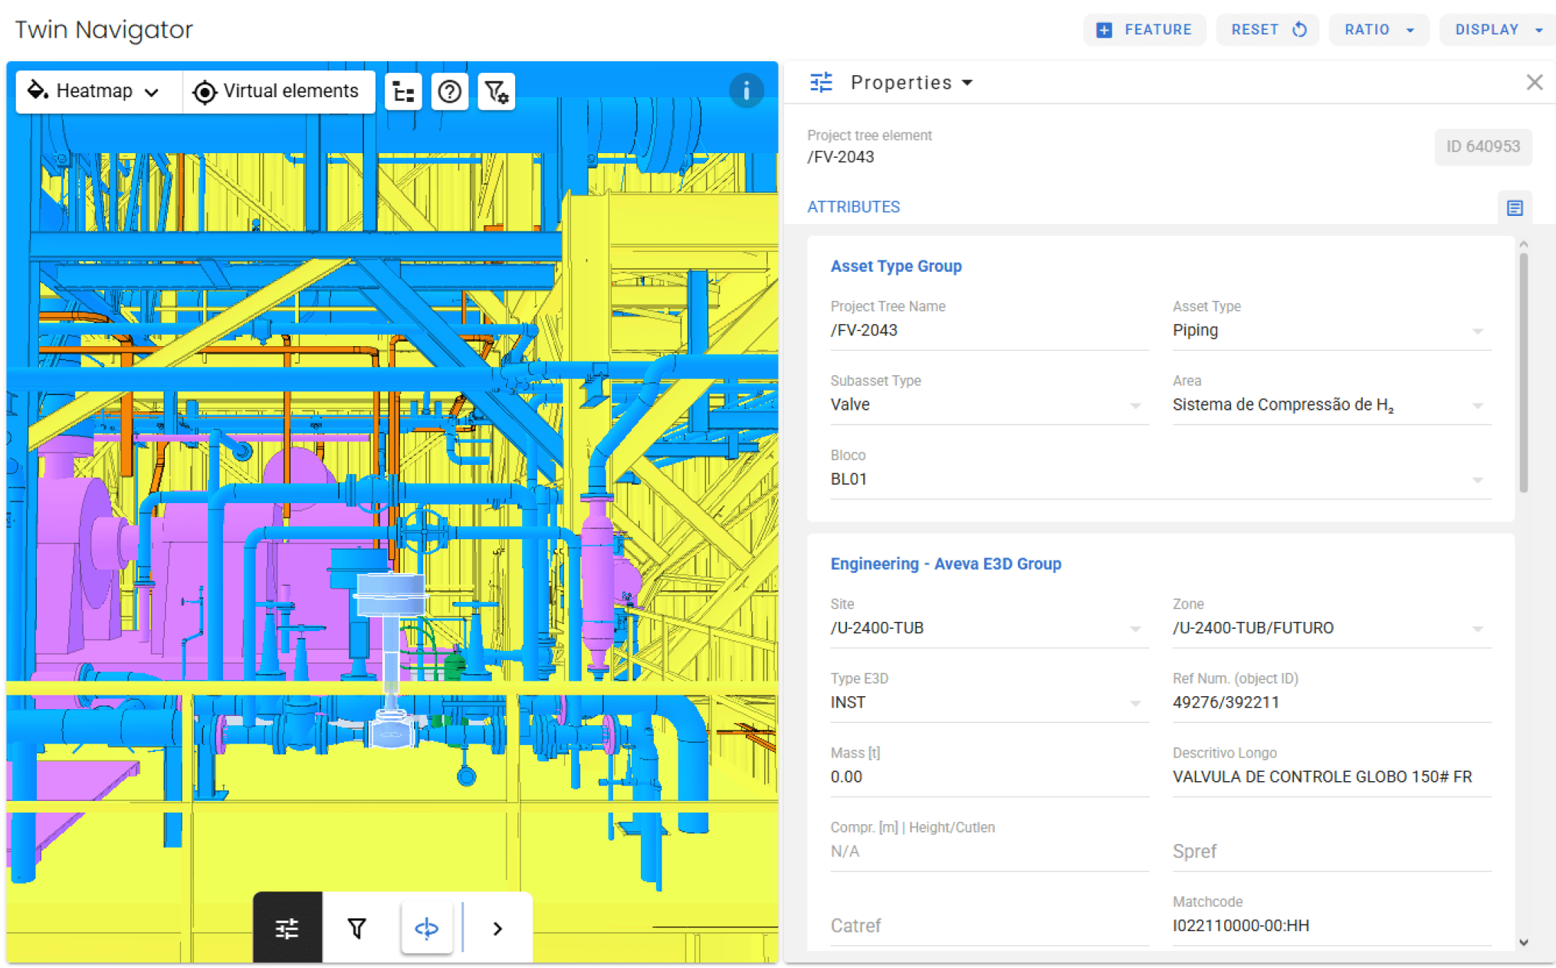Edit the Ref Num. (object ID) field
The height and width of the screenshot is (968, 1556).
point(1331,702)
